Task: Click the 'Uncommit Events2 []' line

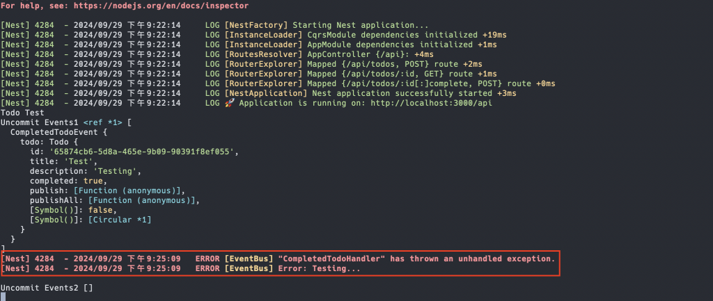Action: tap(47, 288)
